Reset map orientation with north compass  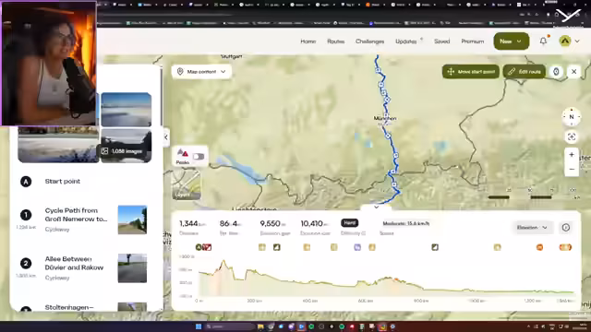point(572,117)
